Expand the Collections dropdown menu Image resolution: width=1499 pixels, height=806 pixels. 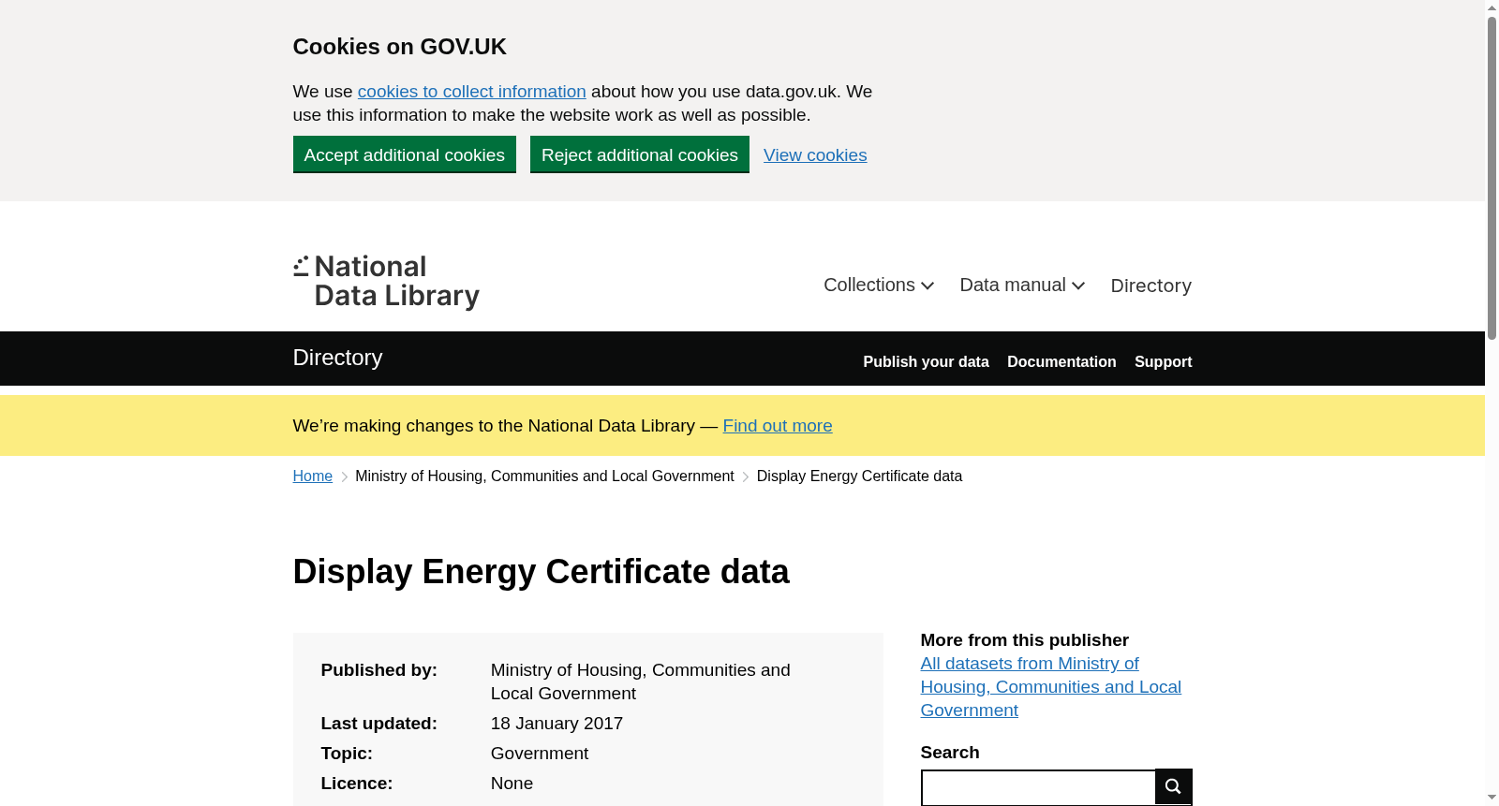click(878, 286)
